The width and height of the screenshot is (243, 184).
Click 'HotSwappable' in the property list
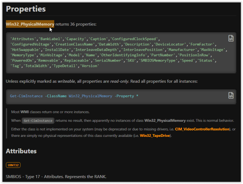point(25,50)
